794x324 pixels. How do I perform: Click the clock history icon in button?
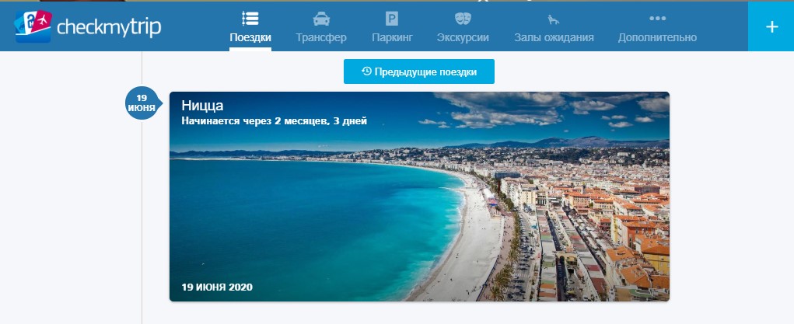[x=366, y=71]
